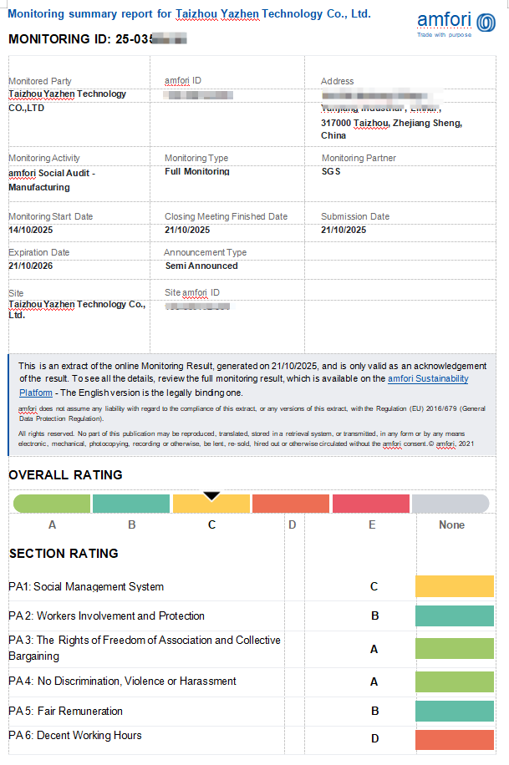The height and width of the screenshot is (765, 509).
Task: Click the yellow C rating segment
Action: [211, 504]
